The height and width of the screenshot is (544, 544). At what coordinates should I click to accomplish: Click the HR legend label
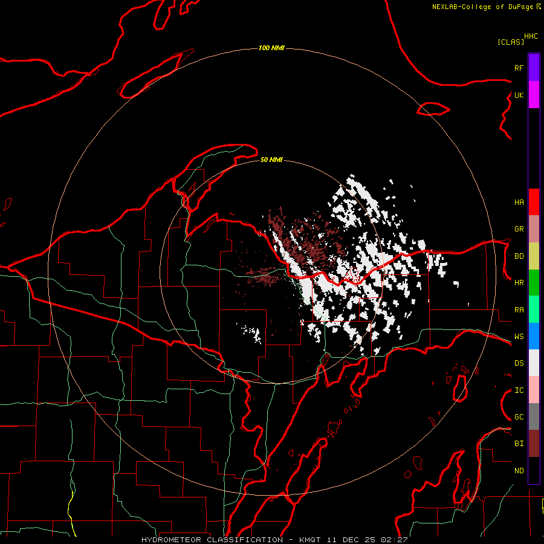[x=519, y=283]
